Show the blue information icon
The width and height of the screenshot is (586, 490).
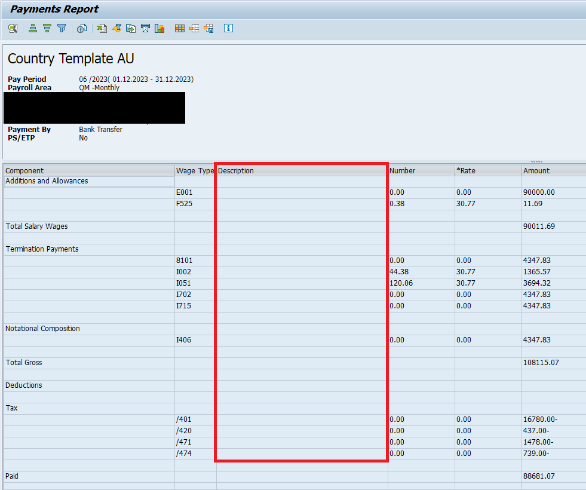[228, 29]
